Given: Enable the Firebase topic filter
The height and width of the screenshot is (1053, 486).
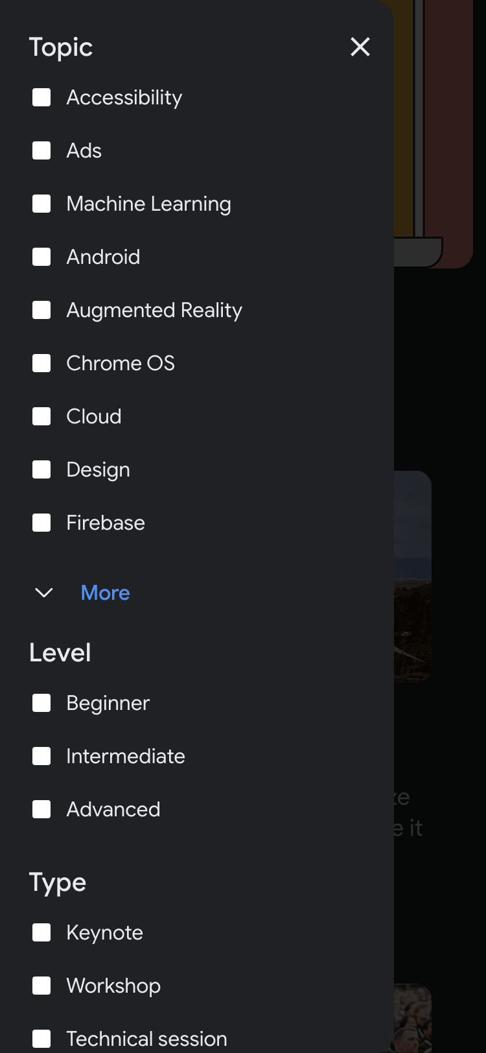Looking at the screenshot, I should click(x=41, y=522).
